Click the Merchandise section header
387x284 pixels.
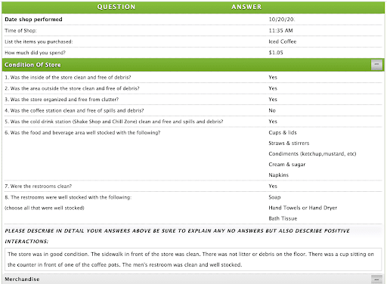pyautogui.click(x=193, y=279)
